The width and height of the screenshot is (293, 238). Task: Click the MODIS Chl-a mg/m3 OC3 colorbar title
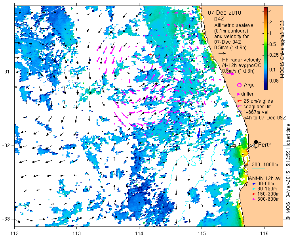(x=282, y=49)
